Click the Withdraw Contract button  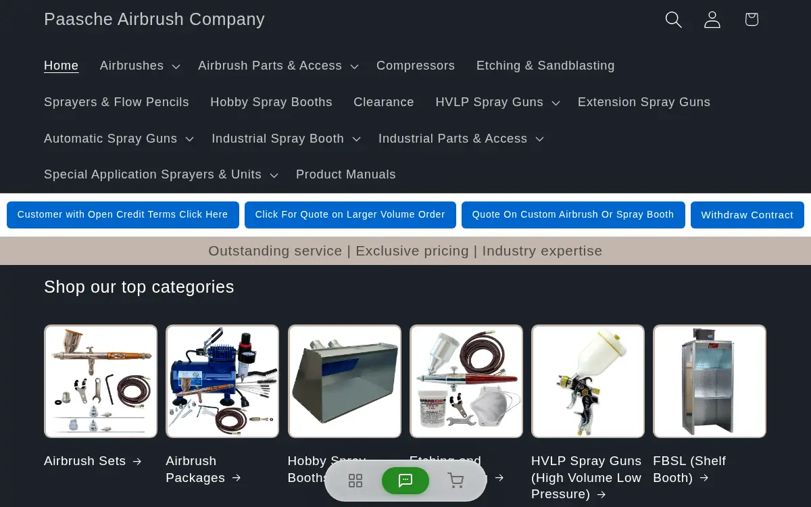click(747, 215)
